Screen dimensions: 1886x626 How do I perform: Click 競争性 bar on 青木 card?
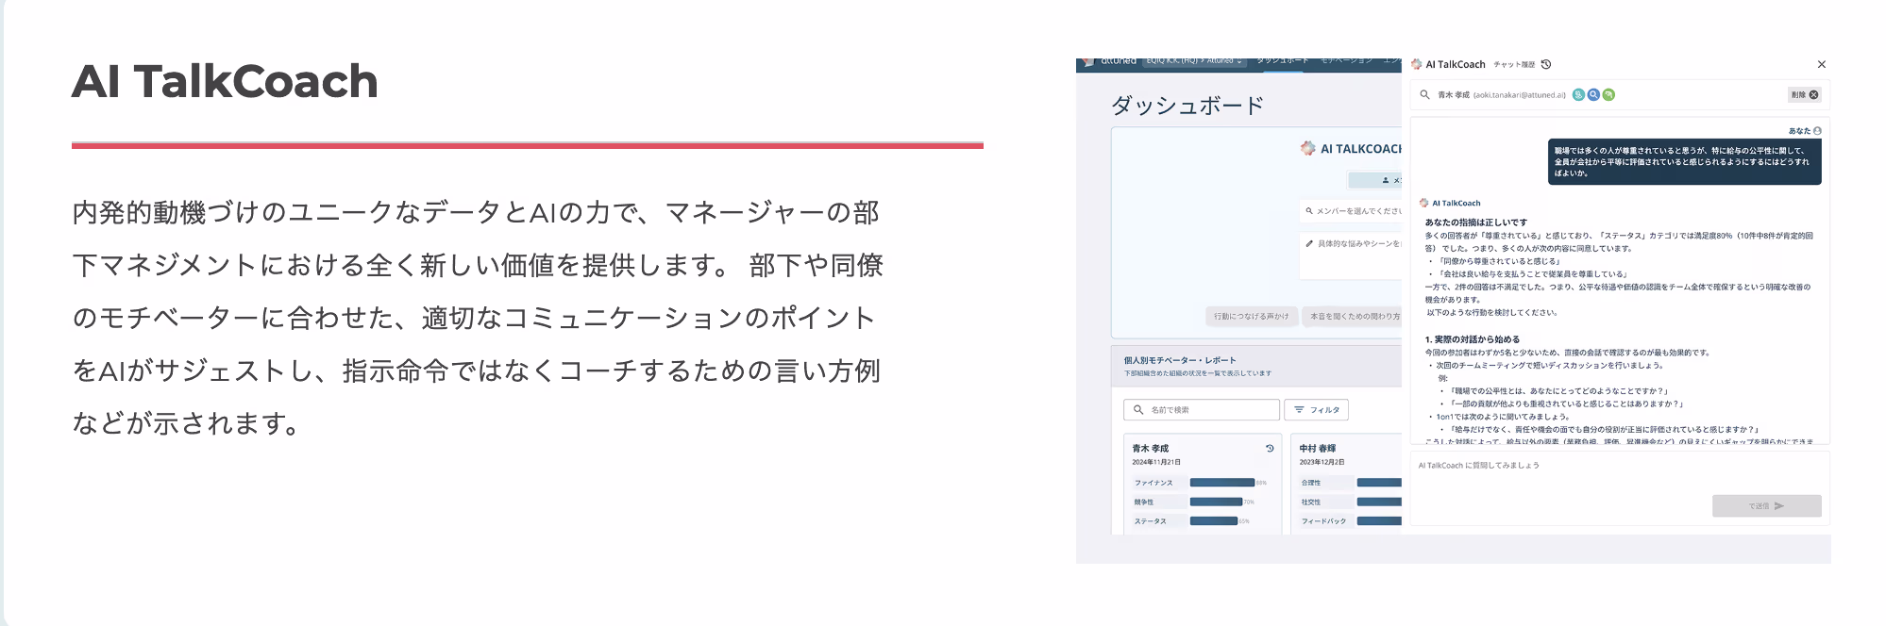click(1216, 502)
